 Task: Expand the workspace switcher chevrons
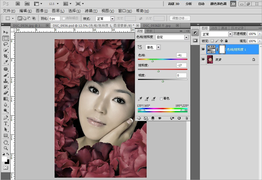click(233, 4)
